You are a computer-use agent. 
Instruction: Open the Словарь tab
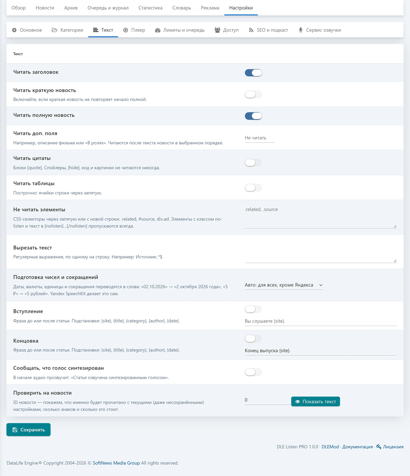pos(182,8)
